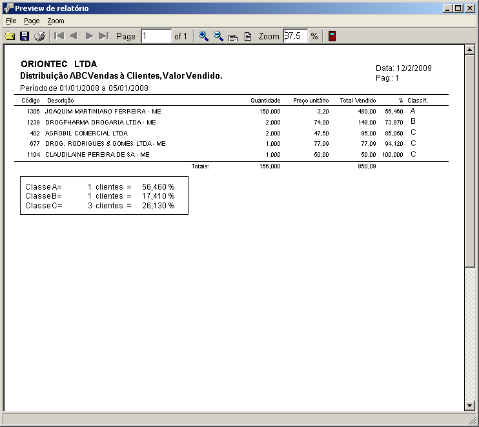Click total value 850,09
479x427 pixels.
(367, 166)
